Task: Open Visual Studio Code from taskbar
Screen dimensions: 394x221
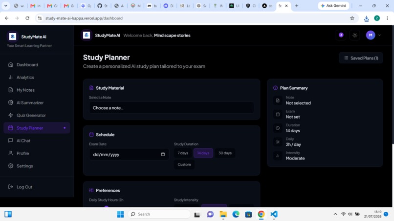Action: point(274,214)
